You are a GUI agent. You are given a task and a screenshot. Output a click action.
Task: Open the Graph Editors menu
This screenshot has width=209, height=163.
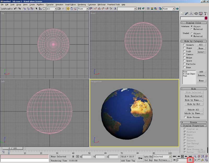[71, 5]
